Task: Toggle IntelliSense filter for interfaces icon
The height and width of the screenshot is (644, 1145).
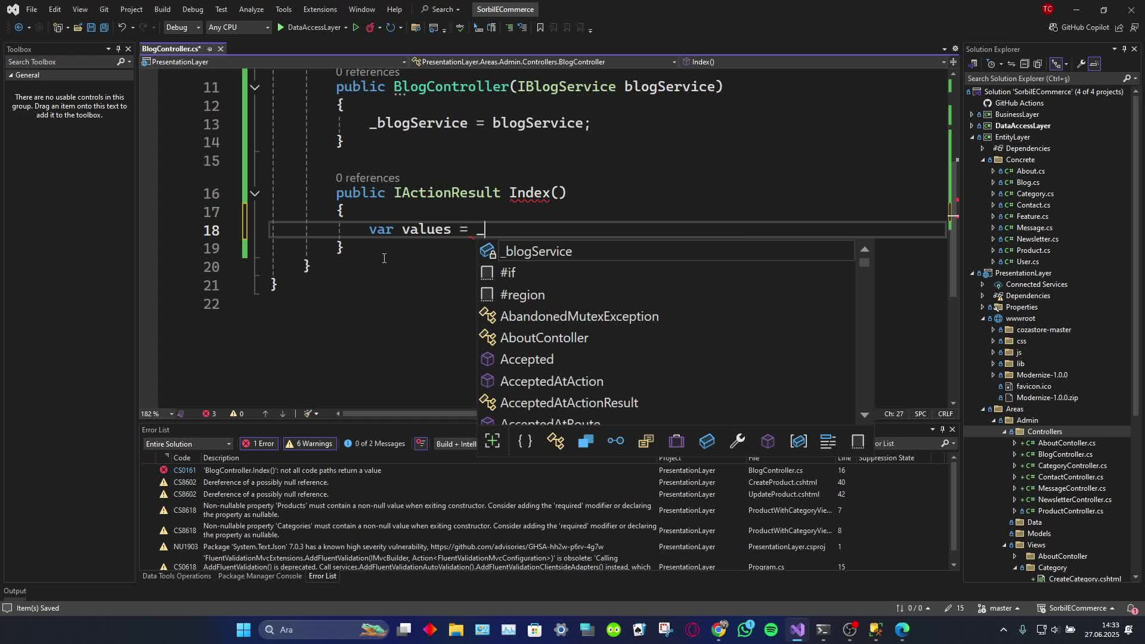Action: coord(615,441)
